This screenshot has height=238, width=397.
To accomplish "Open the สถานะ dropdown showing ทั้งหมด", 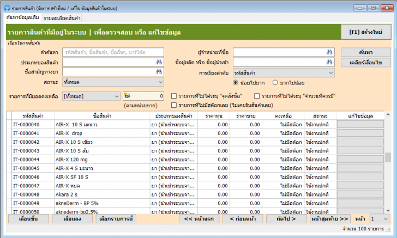I will pyautogui.click(x=113, y=82).
